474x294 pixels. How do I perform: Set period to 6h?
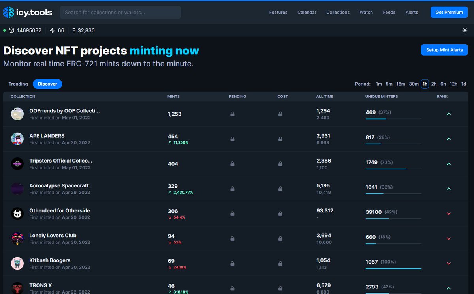tap(443, 84)
